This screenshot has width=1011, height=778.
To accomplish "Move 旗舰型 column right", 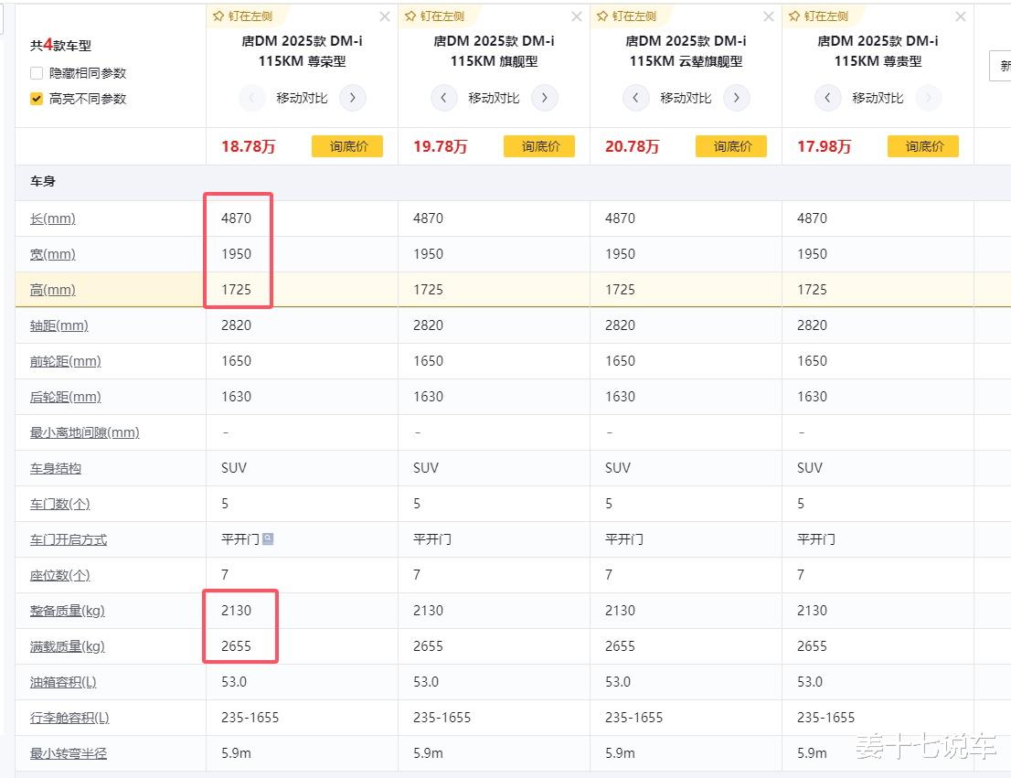I will [545, 98].
